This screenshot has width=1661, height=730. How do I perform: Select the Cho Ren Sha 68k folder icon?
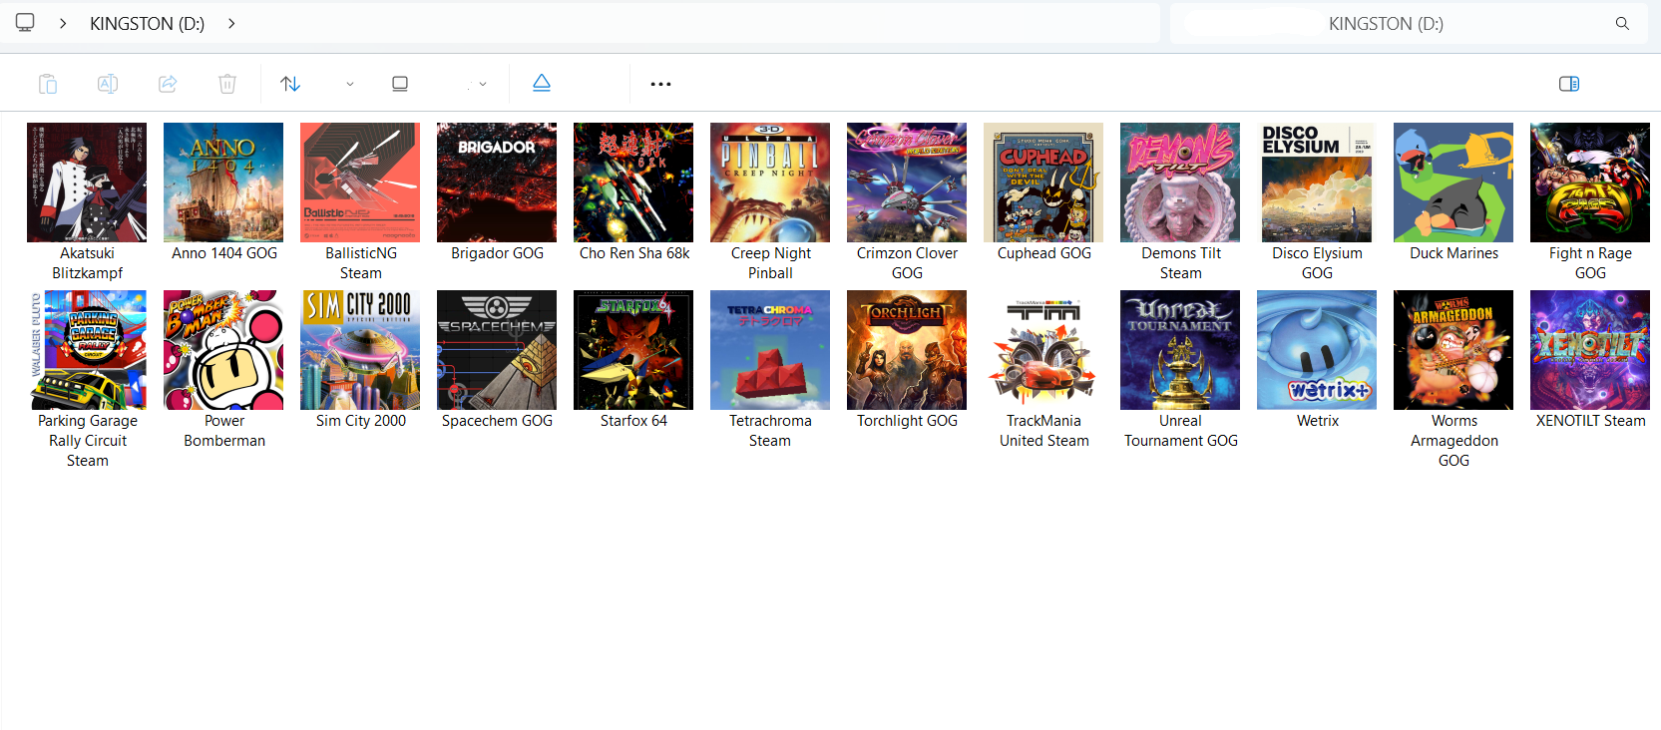[633, 182]
